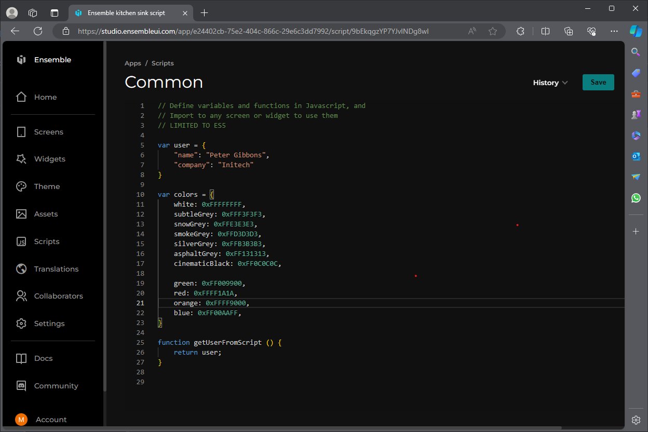Navigate to Apps breadcrumb link
The image size is (648, 432).
click(x=133, y=63)
